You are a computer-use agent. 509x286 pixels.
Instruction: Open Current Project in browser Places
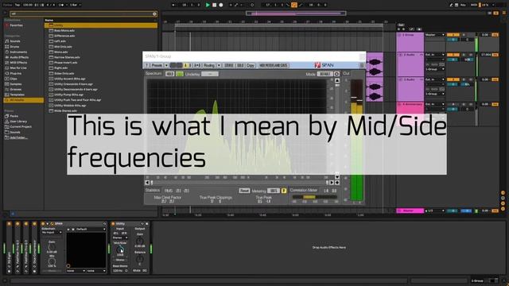click(x=21, y=127)
